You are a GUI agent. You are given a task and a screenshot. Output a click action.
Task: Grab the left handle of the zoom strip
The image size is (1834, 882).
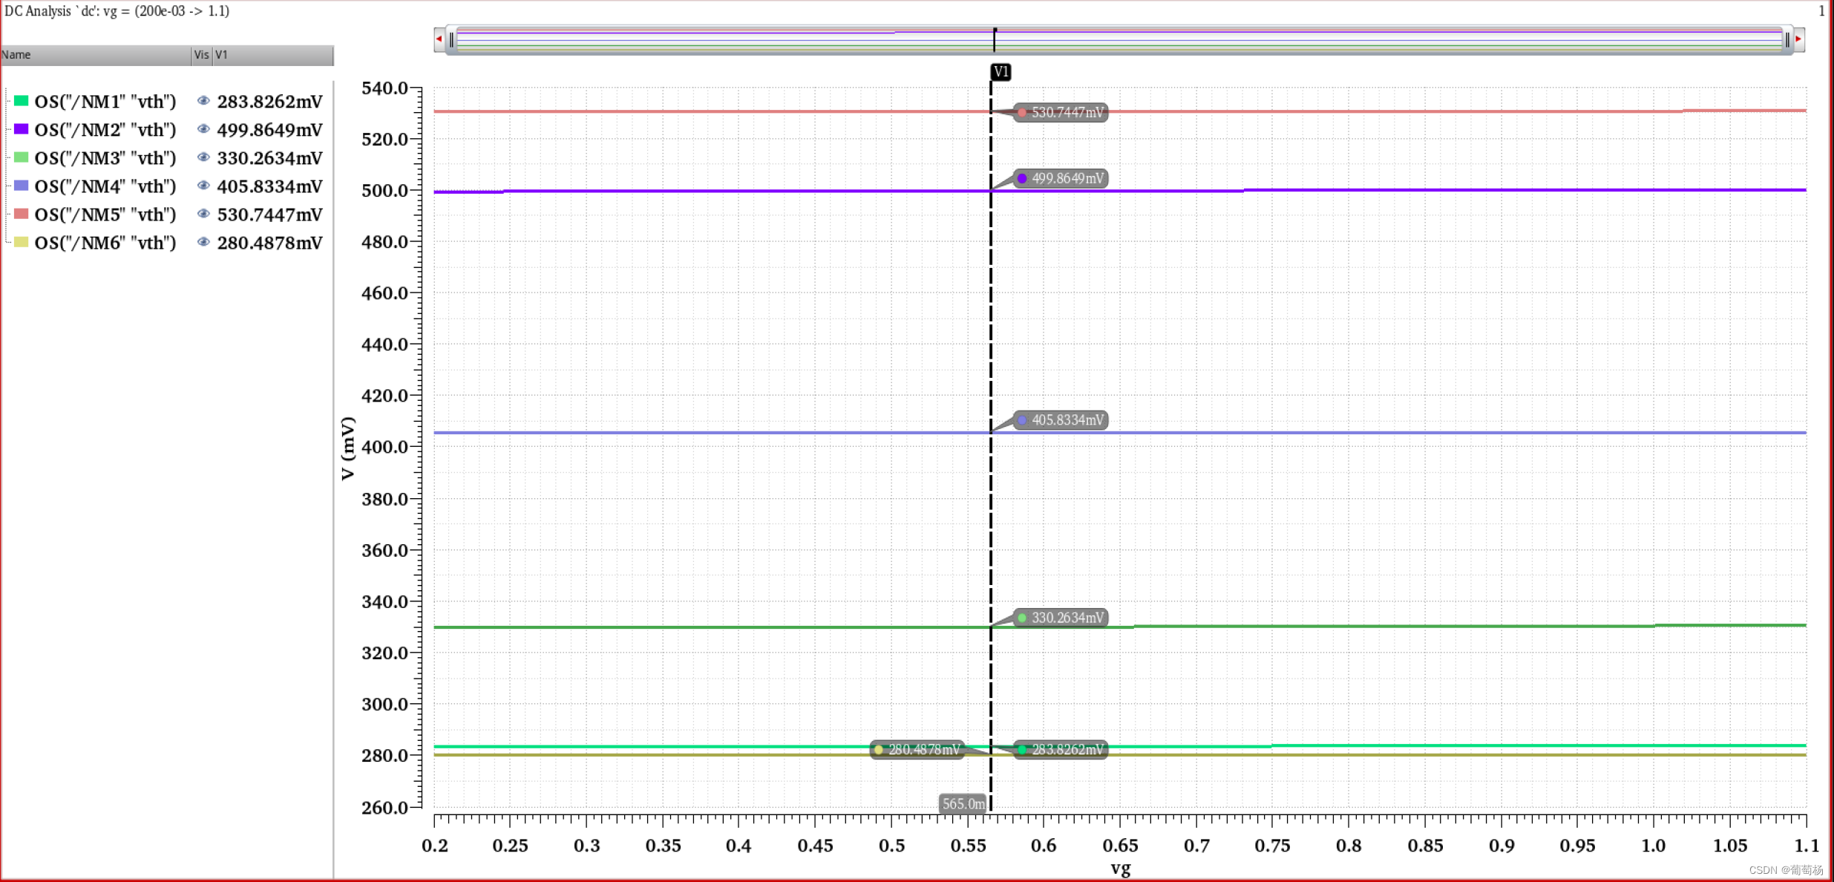tap(451, 39)
